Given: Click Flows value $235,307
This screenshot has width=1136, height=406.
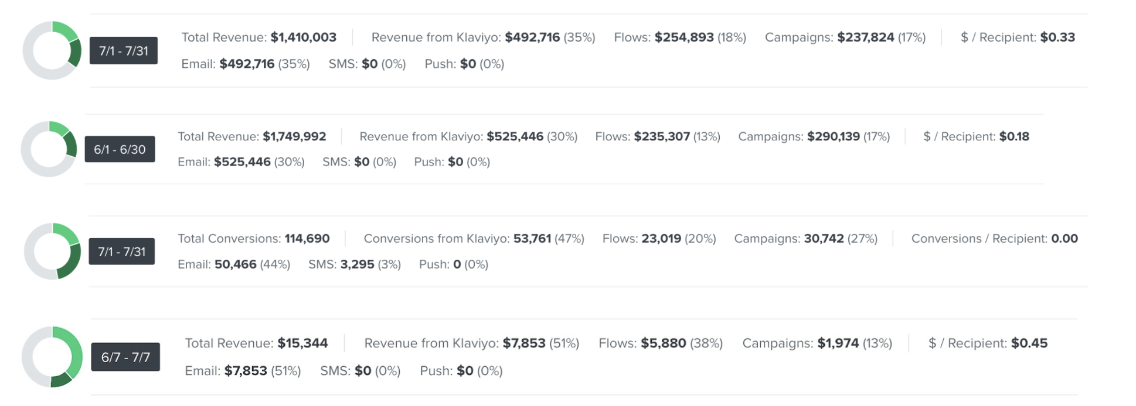Looking at the screenshot, I should [x=662, y=136].
